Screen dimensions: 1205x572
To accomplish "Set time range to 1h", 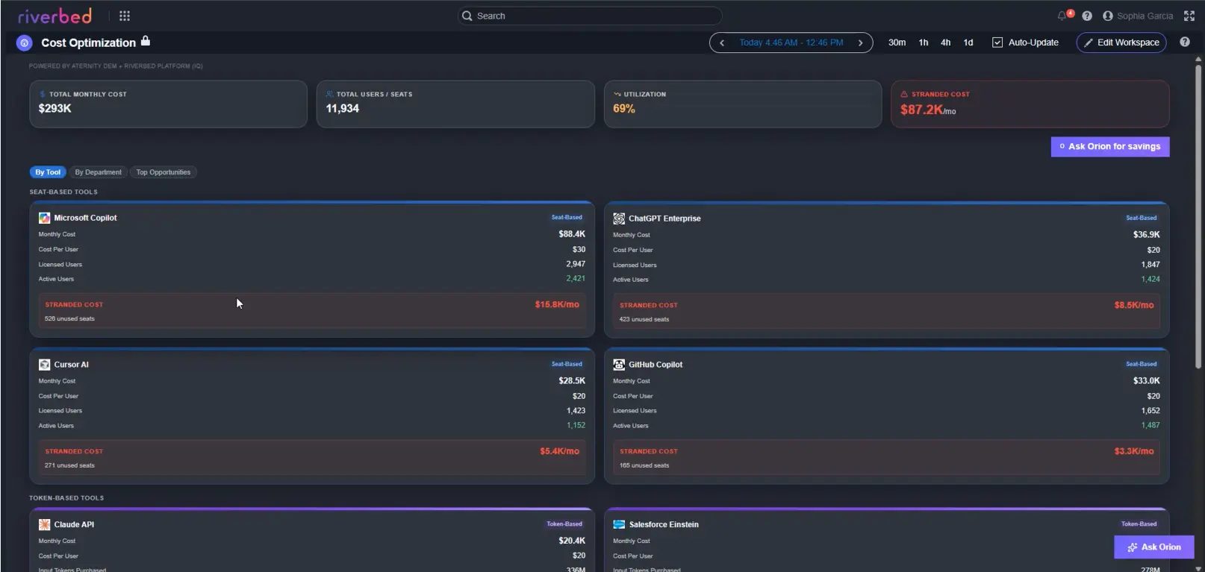I will pyautogui.click(x=924, y=43).
